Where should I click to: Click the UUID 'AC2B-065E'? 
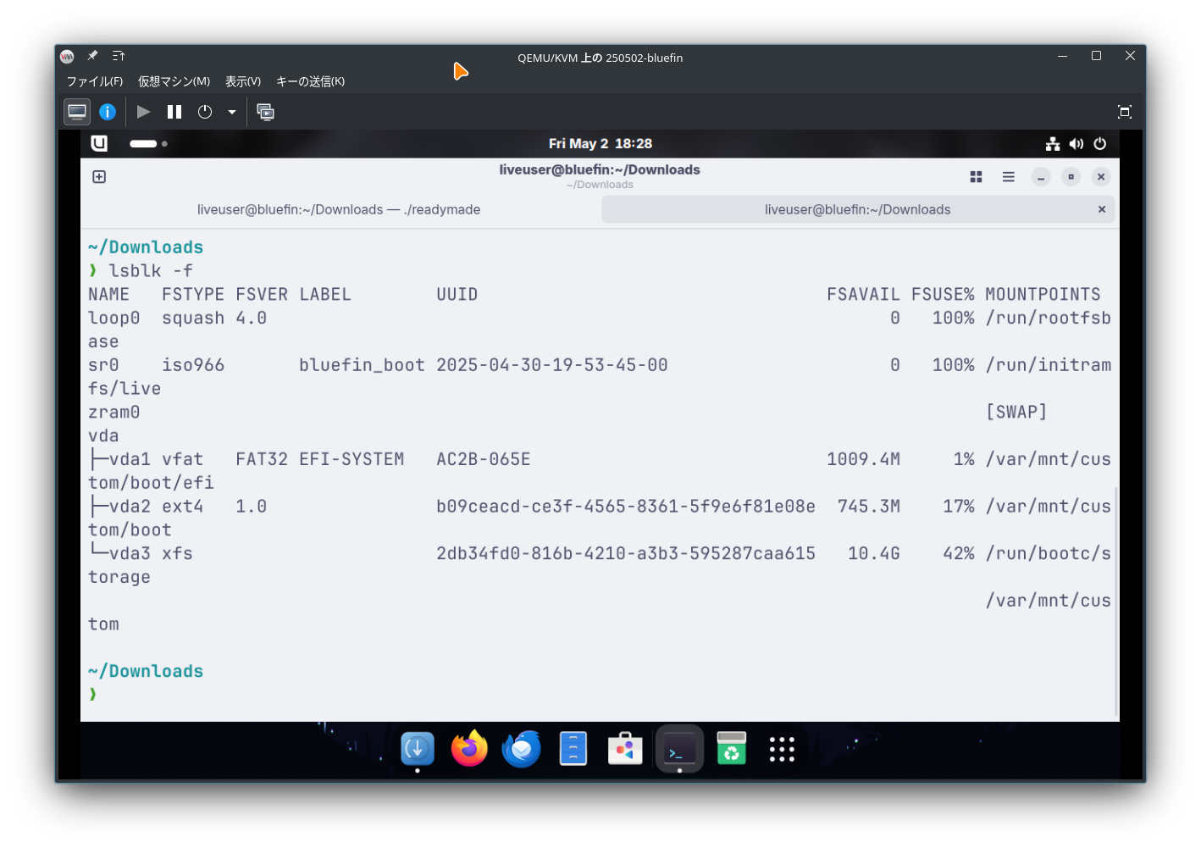(484, 459)
